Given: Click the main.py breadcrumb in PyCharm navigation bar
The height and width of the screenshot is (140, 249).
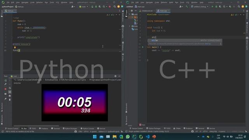Looking at the screenshot, I should (19, 7).
